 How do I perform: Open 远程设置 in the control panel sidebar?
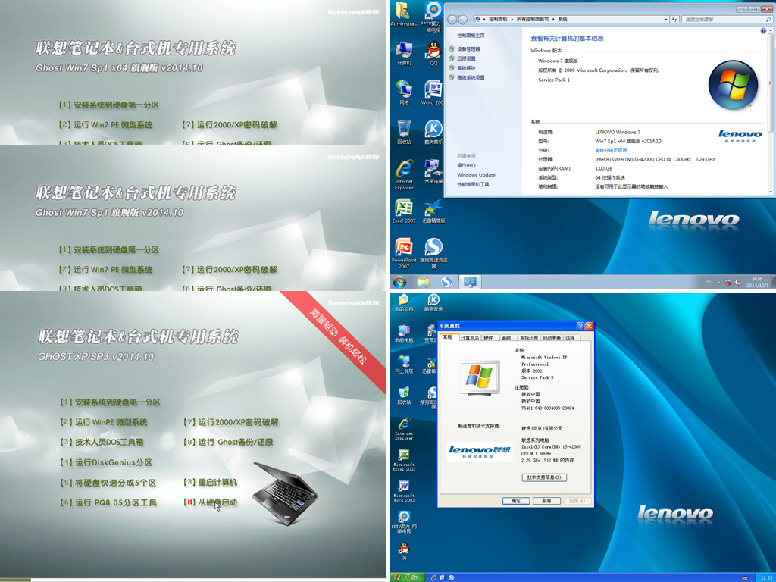(x=466, y=58)
